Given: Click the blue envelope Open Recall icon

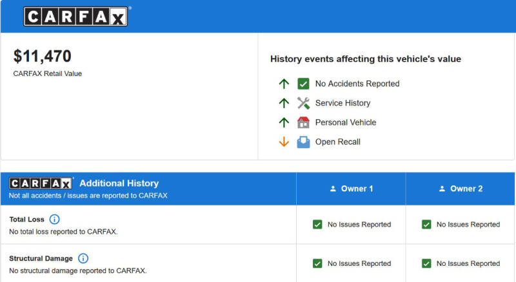Looking at the screenshot, I should click(303, 142).
